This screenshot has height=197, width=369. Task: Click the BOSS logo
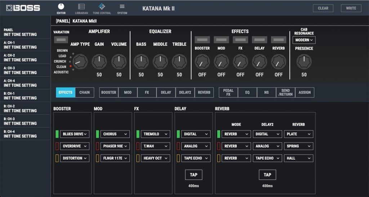[23, 8]
